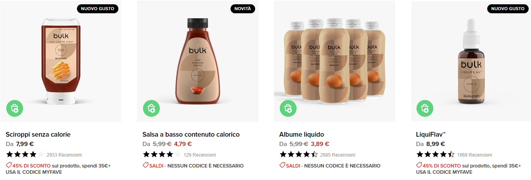Open Albume liquido product title

[x=302, y=134]
